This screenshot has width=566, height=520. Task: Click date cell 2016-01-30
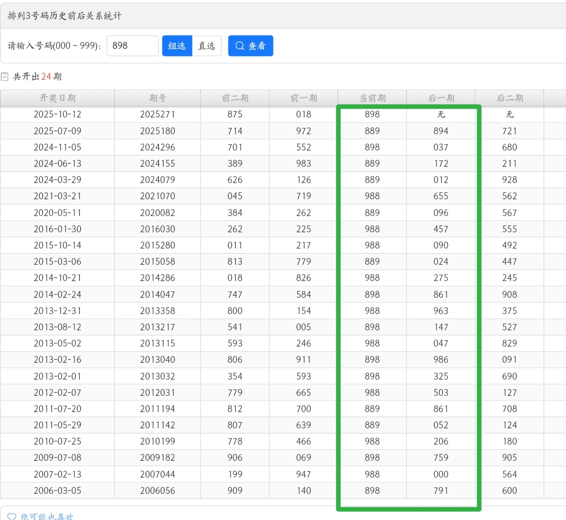(x=58, y=229)
